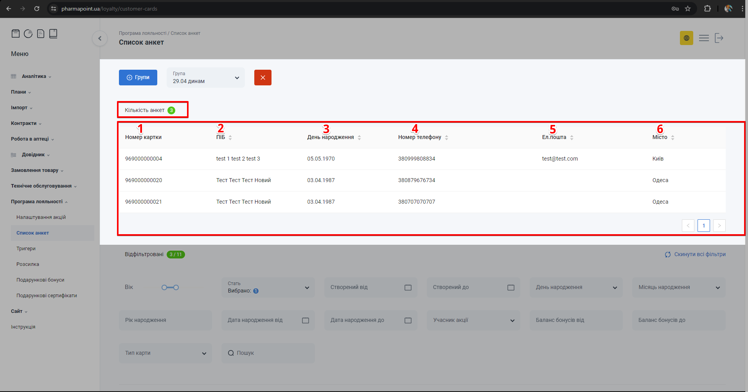Click the book icon in sidebar header
This screenshot has width=748, height=392.
(53, 34)
